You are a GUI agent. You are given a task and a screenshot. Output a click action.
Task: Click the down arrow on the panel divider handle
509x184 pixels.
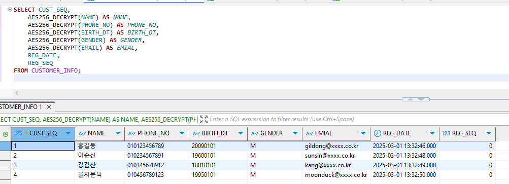tap(421, 99)
